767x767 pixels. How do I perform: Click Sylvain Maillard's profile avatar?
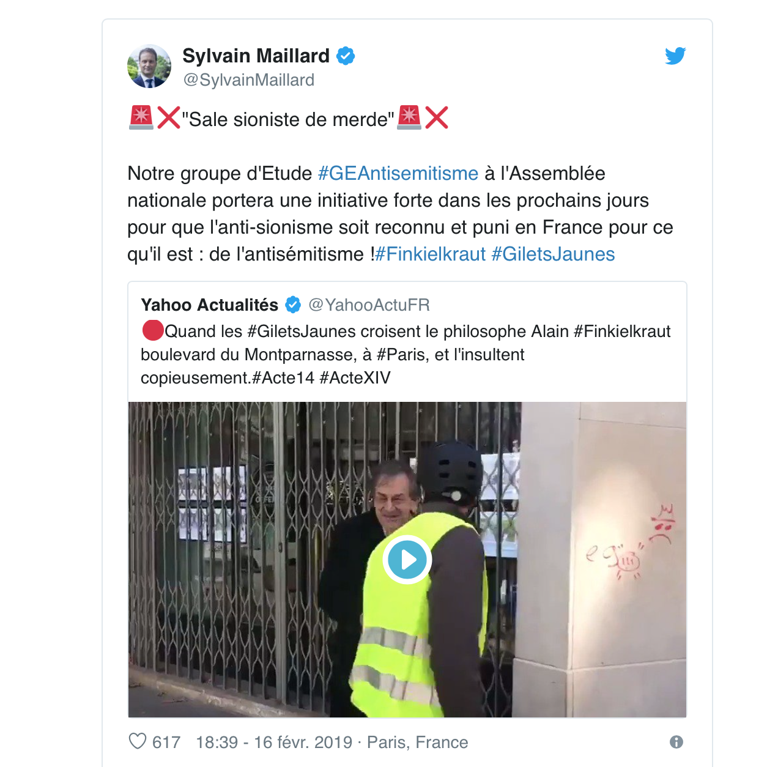(149, 66)
